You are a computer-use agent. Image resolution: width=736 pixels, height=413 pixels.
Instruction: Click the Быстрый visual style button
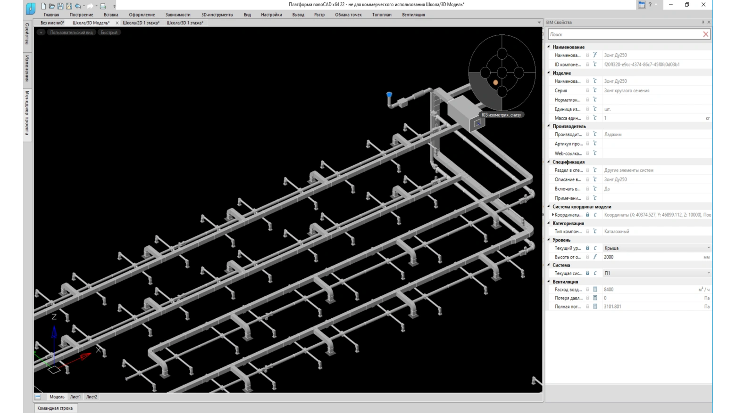pos(109,32)
